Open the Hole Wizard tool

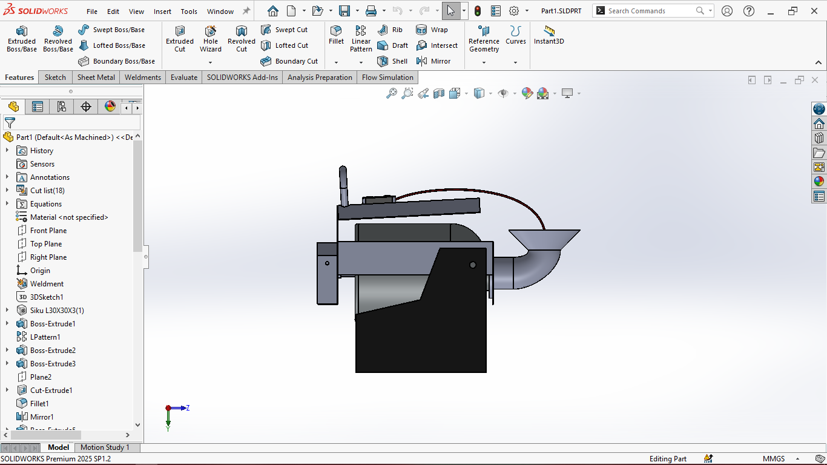point(211,39)
